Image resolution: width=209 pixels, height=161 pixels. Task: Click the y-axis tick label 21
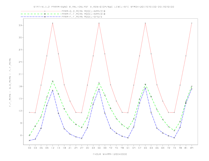click(20, 74)
